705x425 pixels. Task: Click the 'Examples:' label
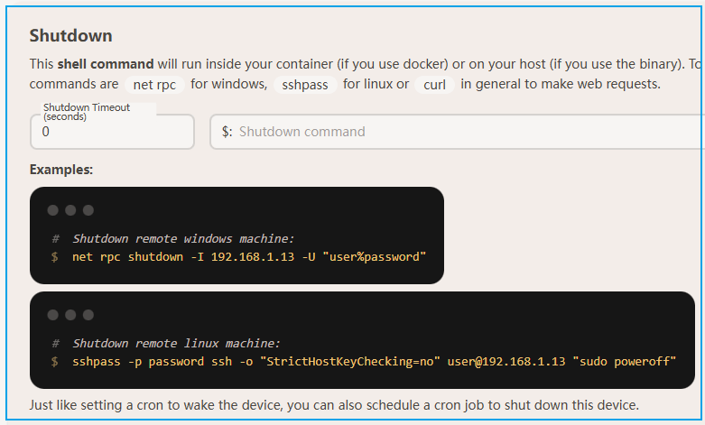tap(61, 170)
